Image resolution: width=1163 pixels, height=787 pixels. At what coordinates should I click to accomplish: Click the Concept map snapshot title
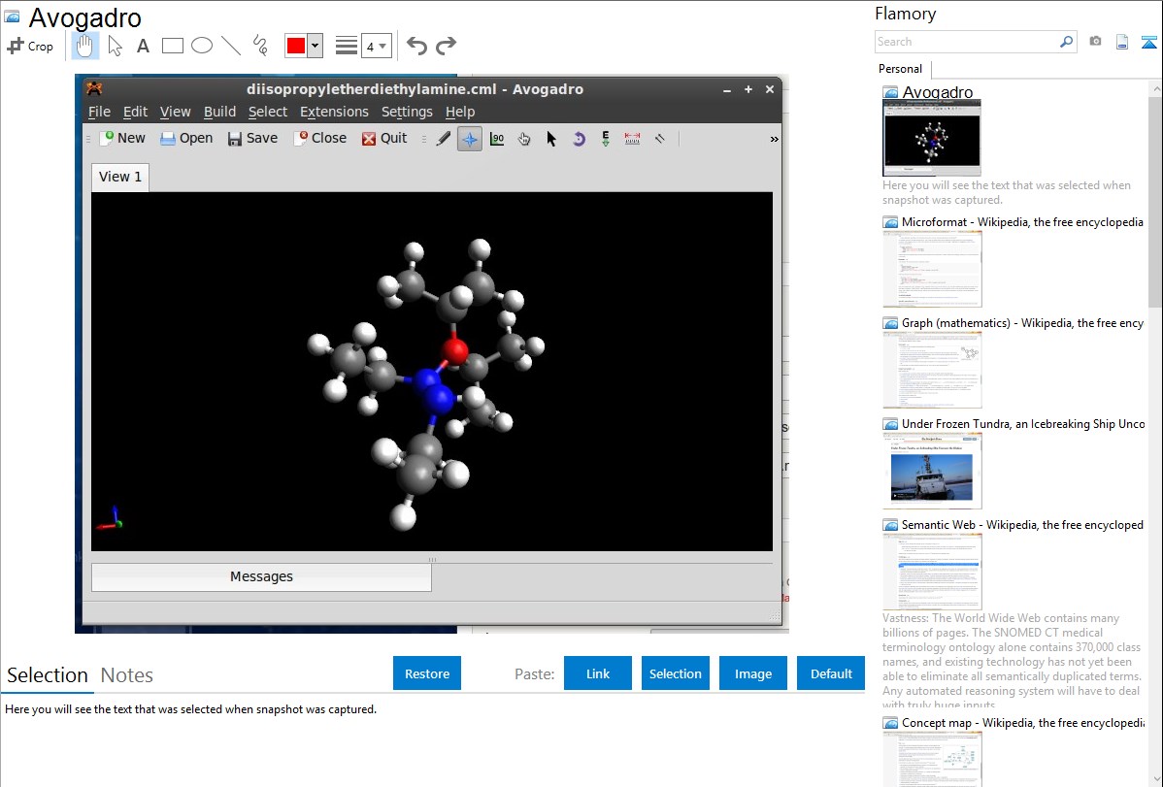tap(1023, 723)
